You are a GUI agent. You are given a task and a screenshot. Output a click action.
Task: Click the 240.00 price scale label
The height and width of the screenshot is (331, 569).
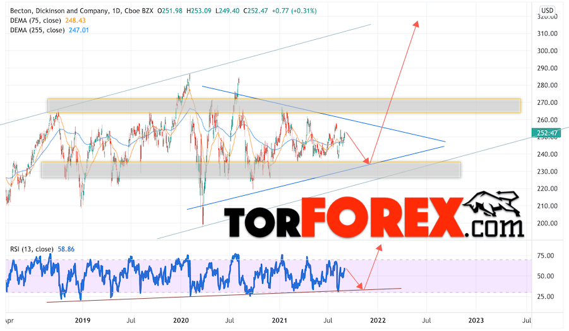click(x=548, y=154)
